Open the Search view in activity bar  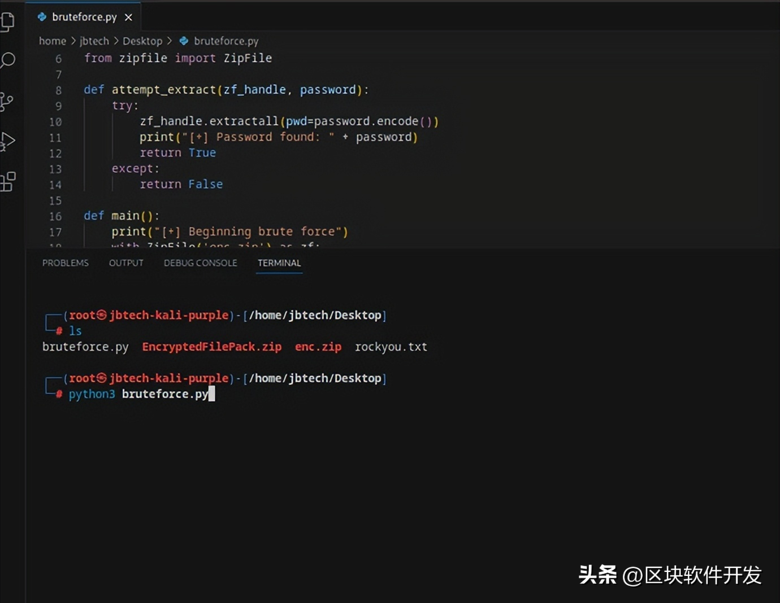8,60
